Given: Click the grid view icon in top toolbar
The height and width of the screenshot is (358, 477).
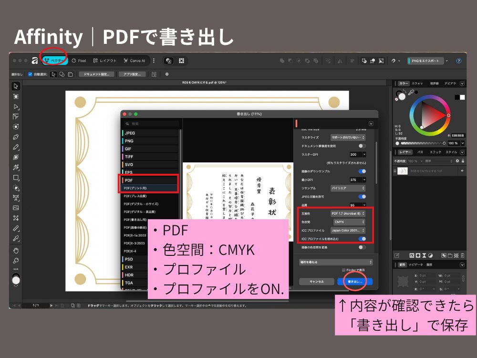Looking at the screenshot, I should [x=181, y=61].
